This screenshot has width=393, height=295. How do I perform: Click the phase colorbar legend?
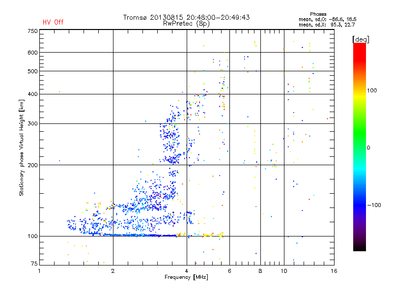tap(360, 147)
